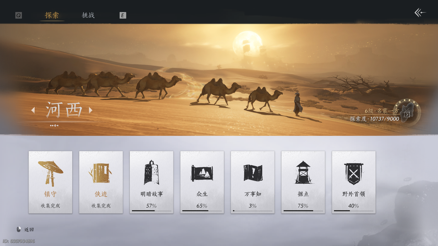Click the 据点 watchtower icon

pyautogui.click(x=303, y=172)
